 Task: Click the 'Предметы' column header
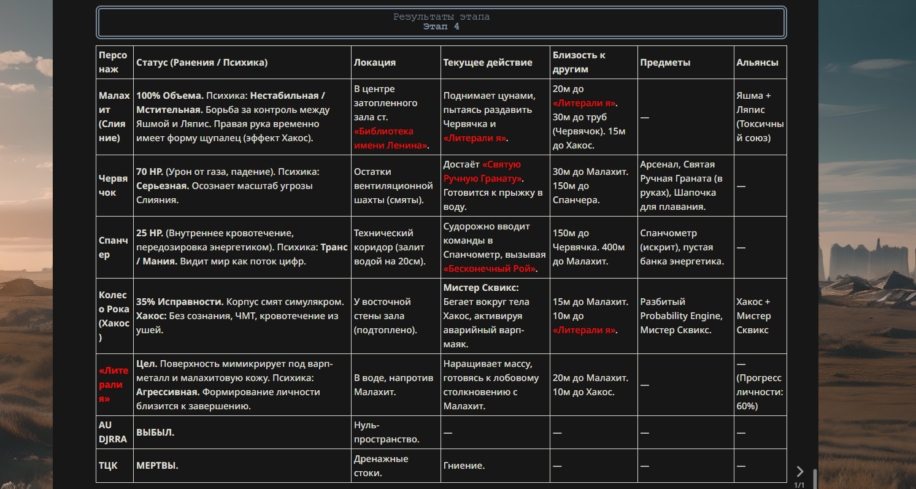pyautogui.click(x=685, y=62)
